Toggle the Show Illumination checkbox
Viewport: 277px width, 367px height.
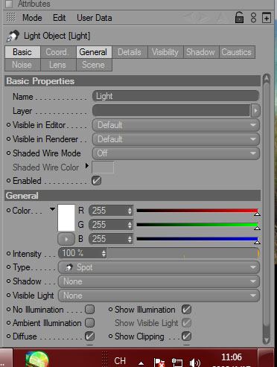point(186,310)
